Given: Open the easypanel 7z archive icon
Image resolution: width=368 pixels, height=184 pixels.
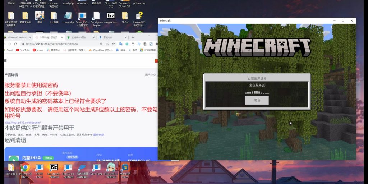Looking at the screenshot, I should (x=111, y=17).
